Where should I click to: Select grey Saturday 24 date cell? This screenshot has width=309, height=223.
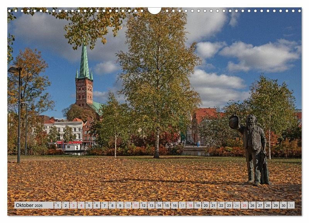point(236,205)
